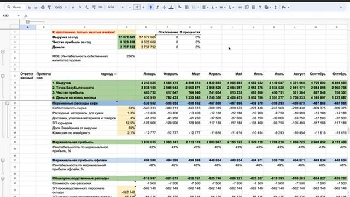Select the Отклонение header cell
The height and width of the screenshot is (197, 350).
[168, 32]
